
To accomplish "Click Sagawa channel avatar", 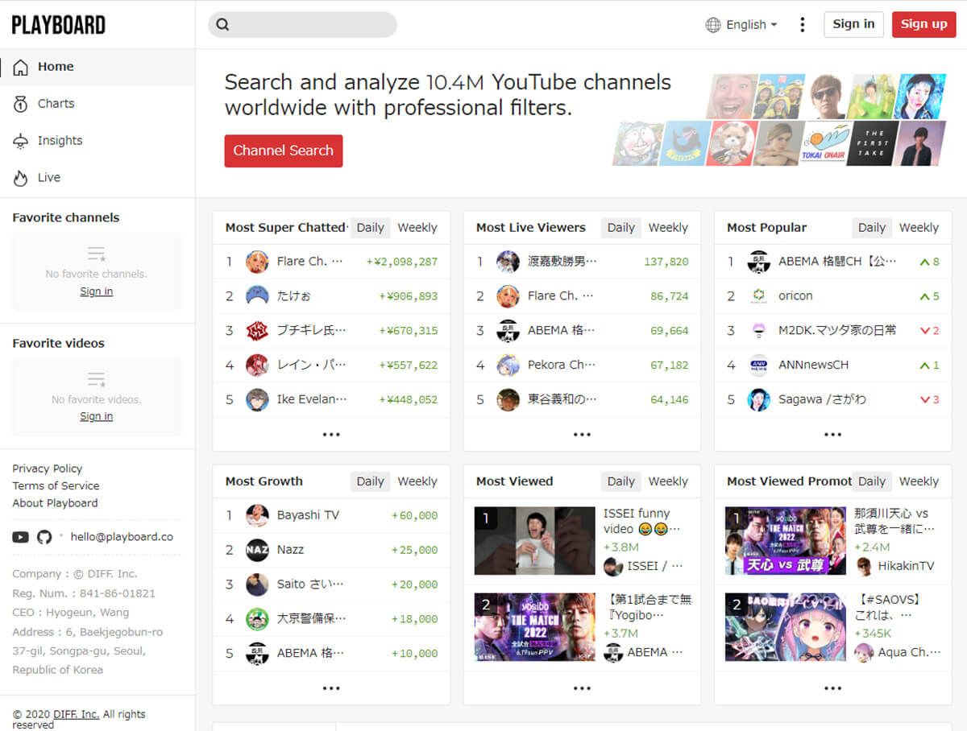I will (759, 399).
